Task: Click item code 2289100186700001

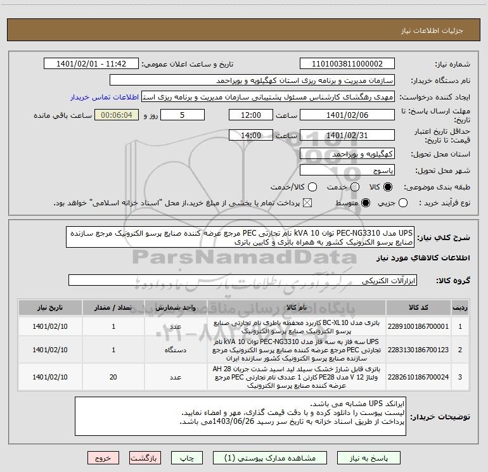Action: (418, 326)
